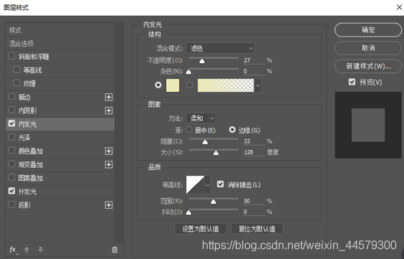The height and width of the screenshot is (259, 404).
Task: Select the solid color radio button
Action: 158,85
